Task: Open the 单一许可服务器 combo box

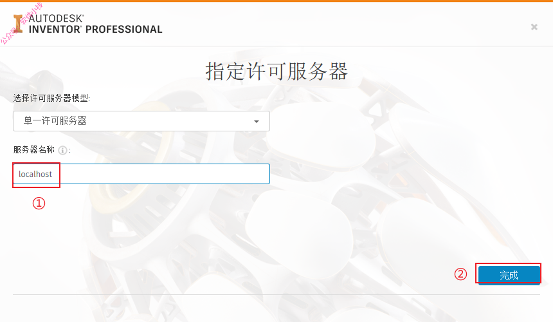Action: (141, 121)
